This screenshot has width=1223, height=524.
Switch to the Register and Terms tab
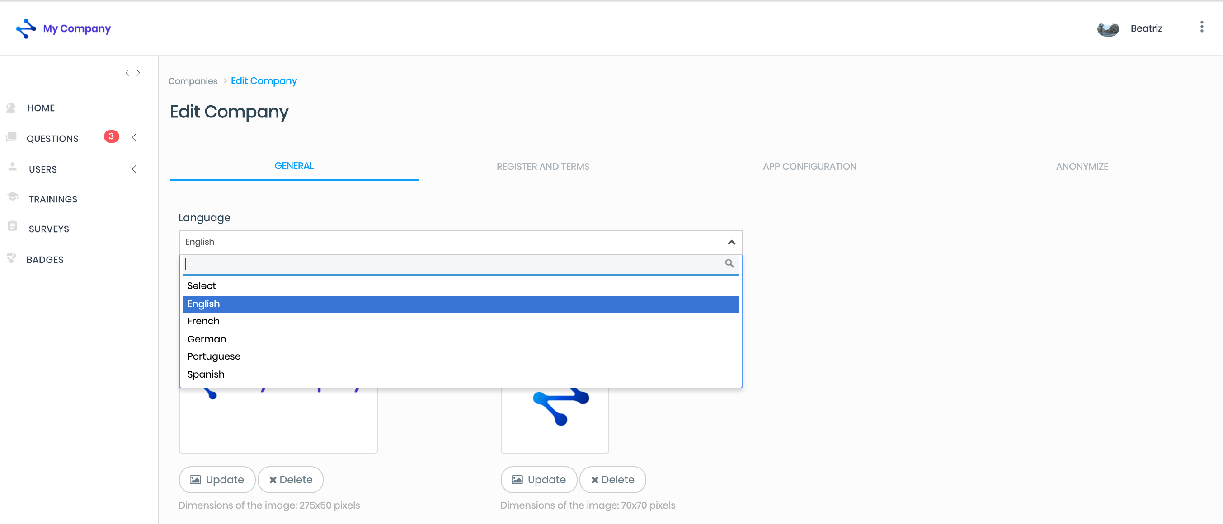pyautogui.click(x=543, y=167)
